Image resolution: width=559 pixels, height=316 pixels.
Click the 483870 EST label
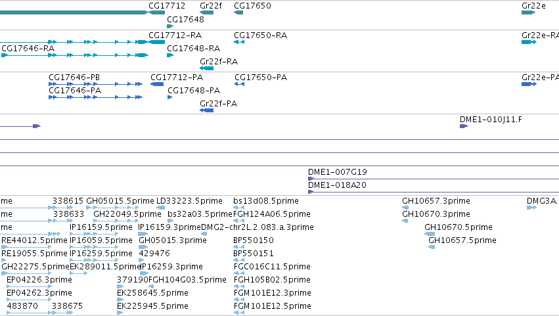[22, 306]
